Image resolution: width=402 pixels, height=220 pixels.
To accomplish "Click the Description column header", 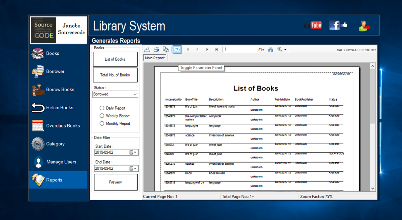I will tap(216, 100).
